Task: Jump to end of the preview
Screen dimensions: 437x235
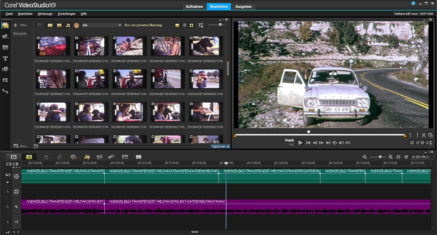Action: click(x=328, y=143)
